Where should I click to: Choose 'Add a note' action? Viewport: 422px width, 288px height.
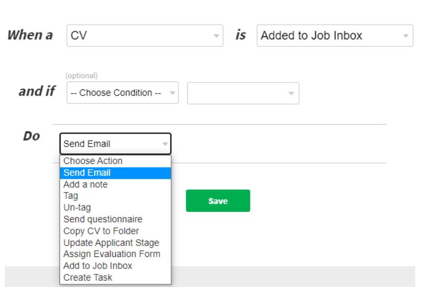86,184
